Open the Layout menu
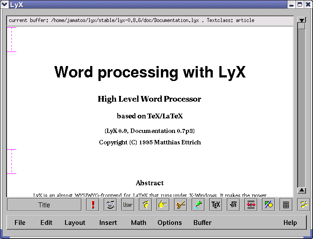313x239 pixels. [x=75, y=222]
